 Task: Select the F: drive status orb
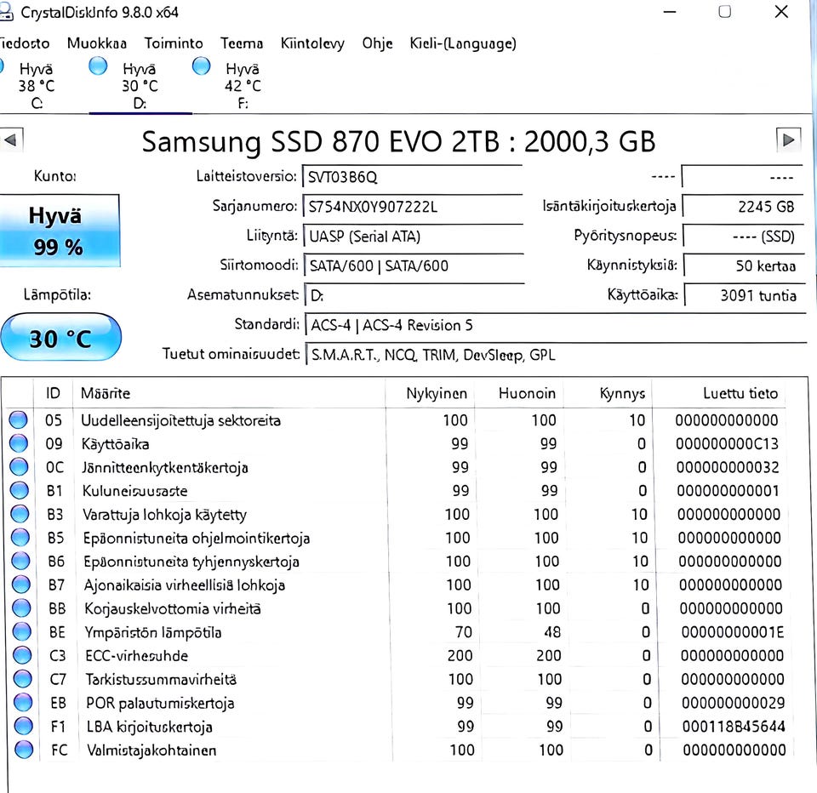click(201, 66)
